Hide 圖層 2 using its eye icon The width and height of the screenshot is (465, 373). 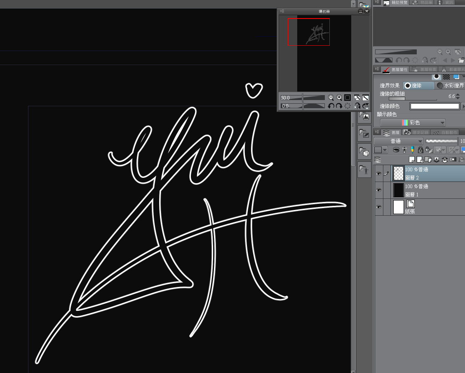pyautogui.click(x=378, y=174)
